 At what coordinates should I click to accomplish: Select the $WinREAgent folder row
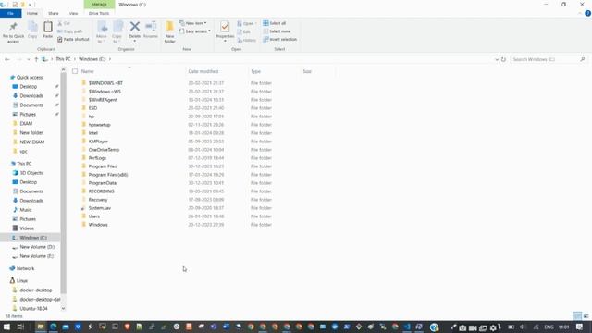click(x=103, y=100)
